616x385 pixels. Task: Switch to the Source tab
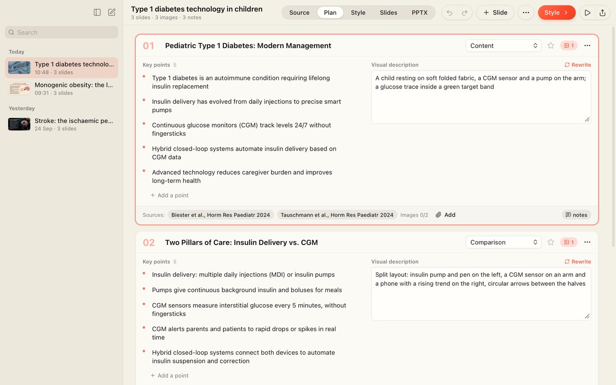(299, 13)
